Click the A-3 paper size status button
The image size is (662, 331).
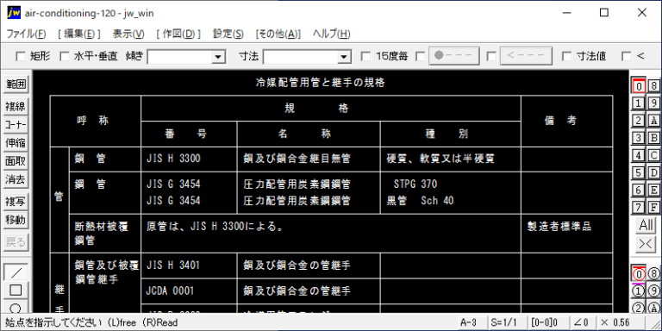click(472, 322)
